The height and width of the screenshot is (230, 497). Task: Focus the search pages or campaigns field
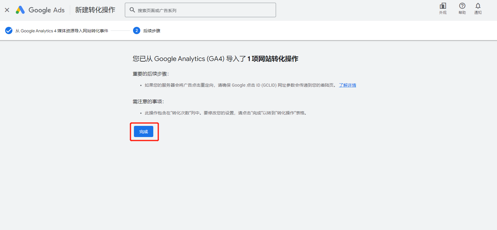200,10
